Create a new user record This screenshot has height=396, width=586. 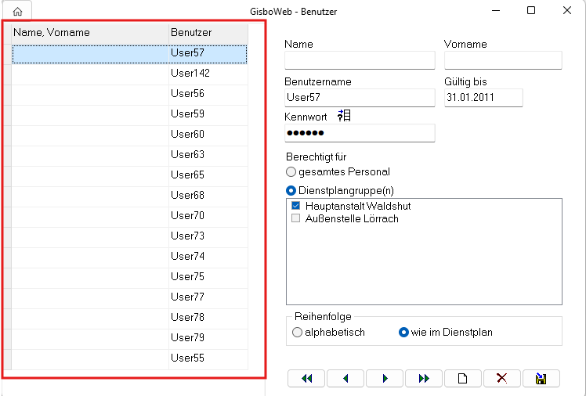click(463, 379)
